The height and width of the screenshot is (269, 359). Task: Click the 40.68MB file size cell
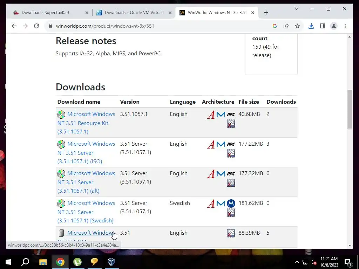click(x=249, y=114)
